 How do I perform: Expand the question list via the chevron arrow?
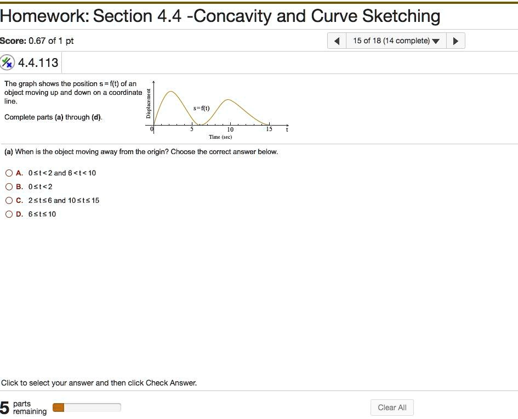click(x=436, y=40)
